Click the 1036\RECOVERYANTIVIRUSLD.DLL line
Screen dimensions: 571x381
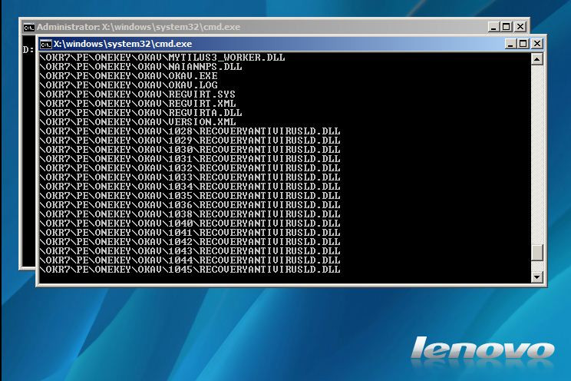[190, 205]
